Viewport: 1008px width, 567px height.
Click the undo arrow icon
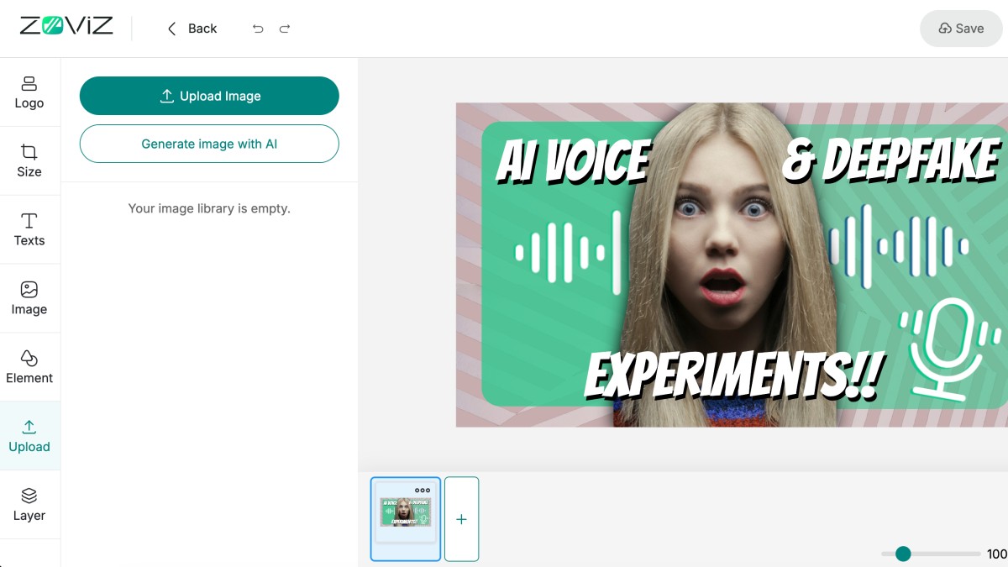pos(258,29)
